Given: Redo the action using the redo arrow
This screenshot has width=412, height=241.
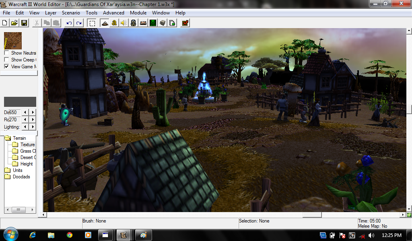Looking at the screenshot, I should click(x=79, y=23).
